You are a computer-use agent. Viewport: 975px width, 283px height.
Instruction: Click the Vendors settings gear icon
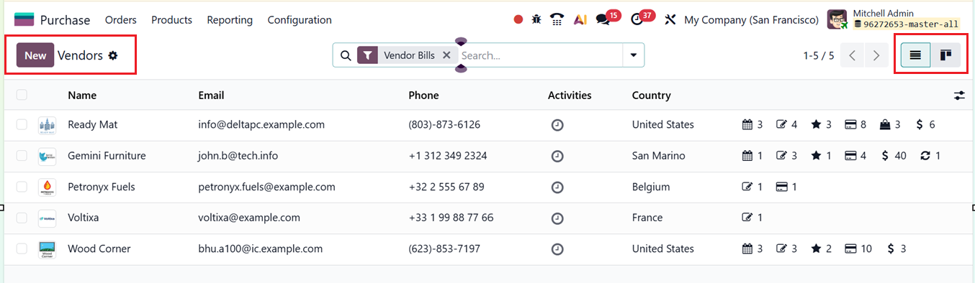(x=113, y=55)
